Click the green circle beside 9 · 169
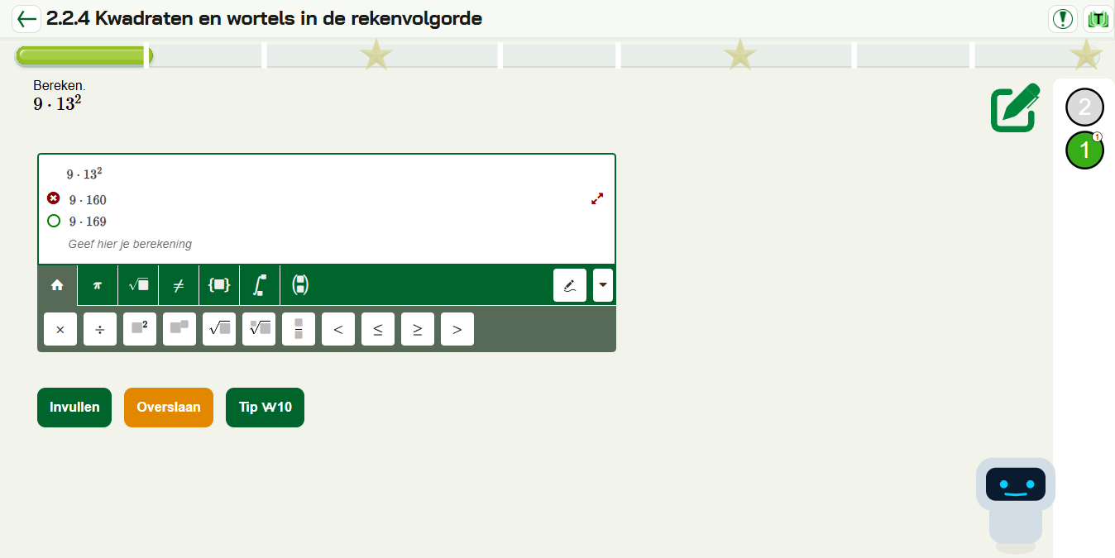 (x=54, y=221)
